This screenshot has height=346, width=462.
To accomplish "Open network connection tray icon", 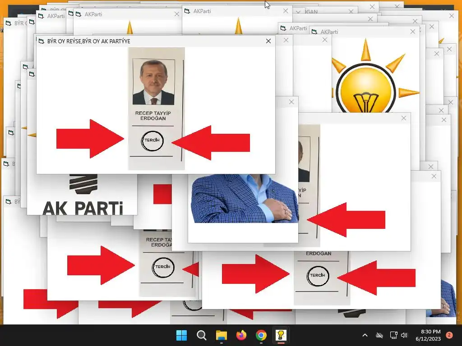I will [x=393, y=335].
